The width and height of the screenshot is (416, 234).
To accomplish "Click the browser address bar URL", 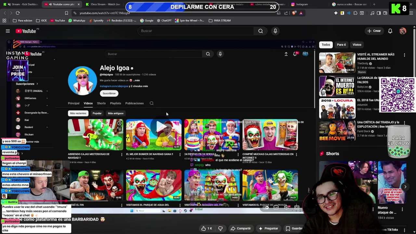I will click(105, 13).
